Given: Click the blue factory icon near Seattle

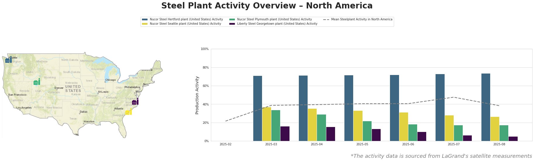Looking at the screenshot, I should [8, 60].
